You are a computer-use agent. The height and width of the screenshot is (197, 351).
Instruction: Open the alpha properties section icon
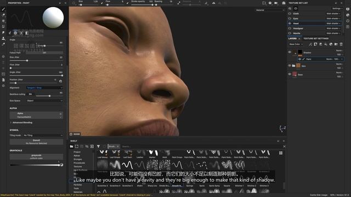(x=15, y=33)
